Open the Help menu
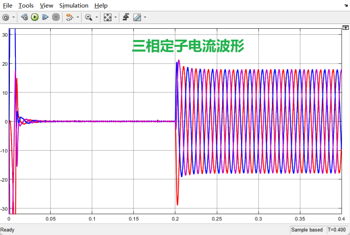 click(x=101, y=6)
